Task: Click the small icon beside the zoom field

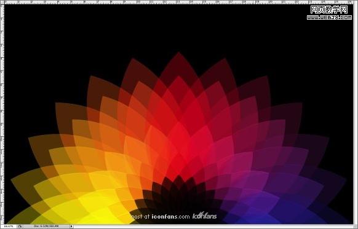Action: (20, 227)
